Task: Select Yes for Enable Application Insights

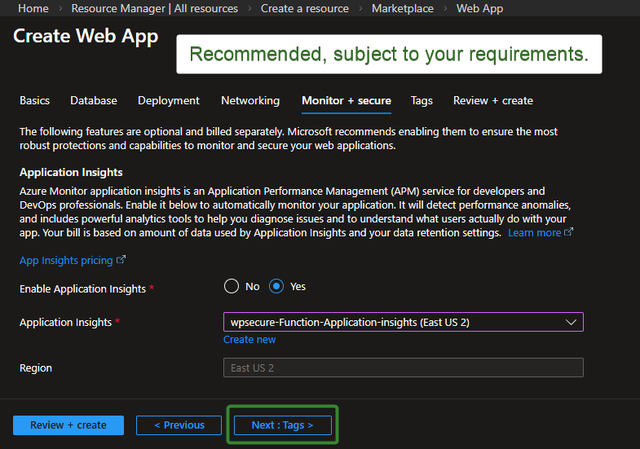Action: 276,286
